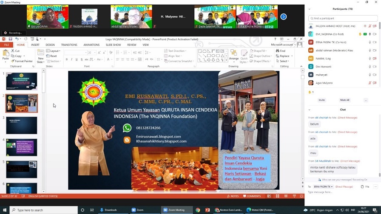Collapse the Chat panel chevron
Screen dimensions: 381x214
click(x=309, y=110)
